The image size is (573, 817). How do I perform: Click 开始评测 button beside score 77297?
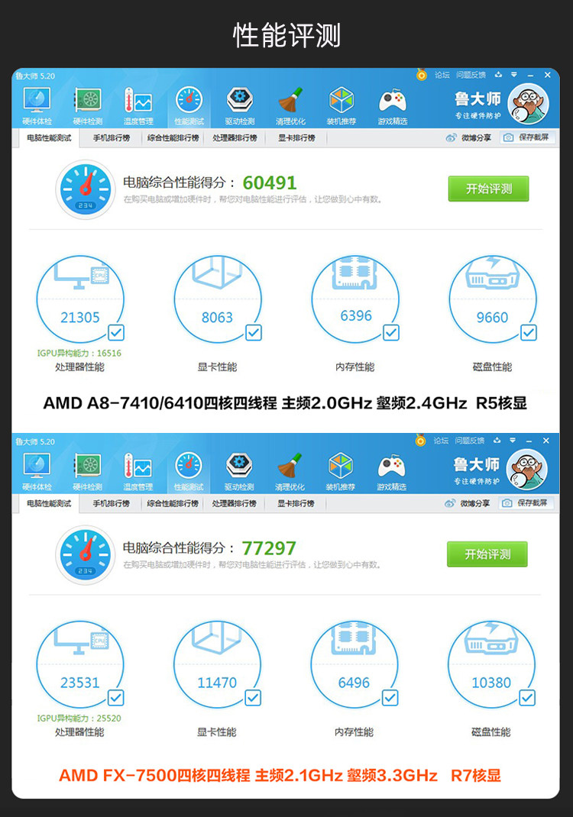pyautogui.click(x=487, y=554)
